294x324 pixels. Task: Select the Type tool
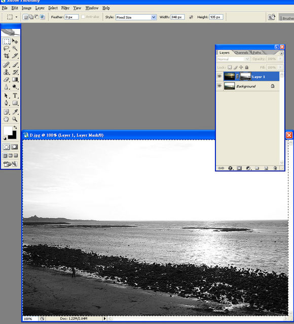click(x=15, y=96)
